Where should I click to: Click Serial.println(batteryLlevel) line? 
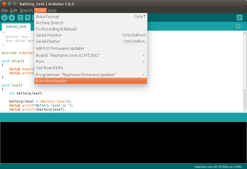click(x=37, y=109)
